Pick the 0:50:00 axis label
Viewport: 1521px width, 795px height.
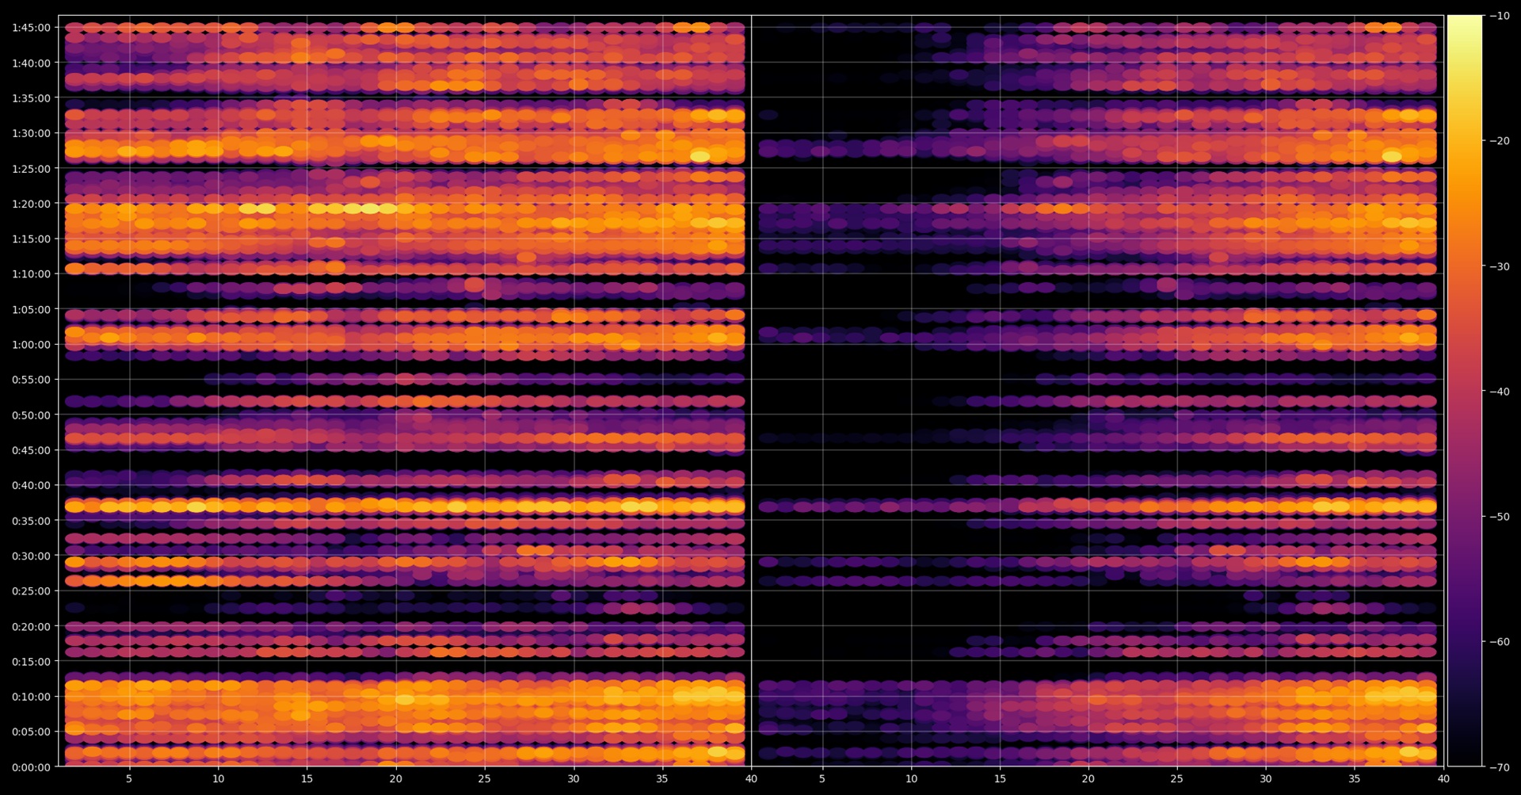pyautogui.click(x=31, y=415)
